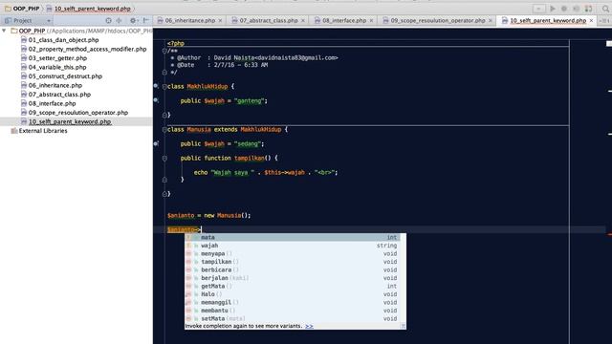This screenshot has height=344, width=612.
Task: Fold the class Manusia block
Action: pyautogui.click(x=164, y=130)
